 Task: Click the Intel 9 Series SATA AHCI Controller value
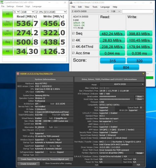[x=114, y=144]
